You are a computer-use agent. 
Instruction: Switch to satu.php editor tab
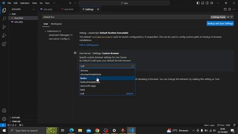(48, 9)
